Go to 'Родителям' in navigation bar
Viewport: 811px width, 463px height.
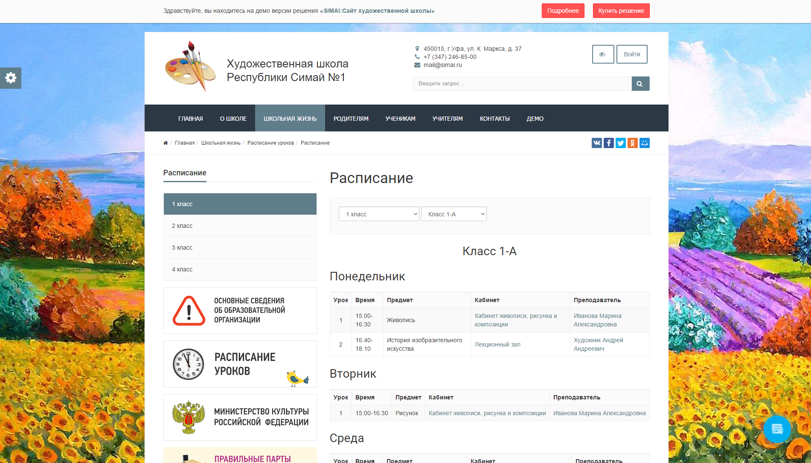351,119
